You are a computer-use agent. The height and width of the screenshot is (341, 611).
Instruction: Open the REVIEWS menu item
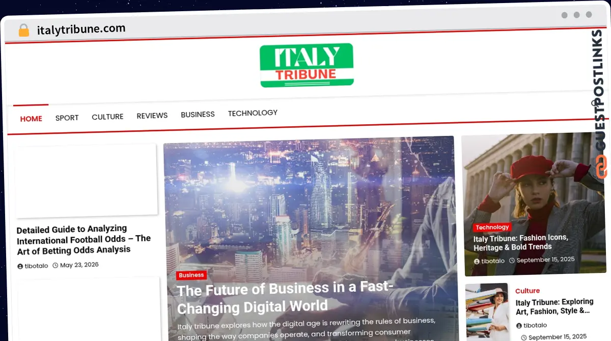coord(152,116)
